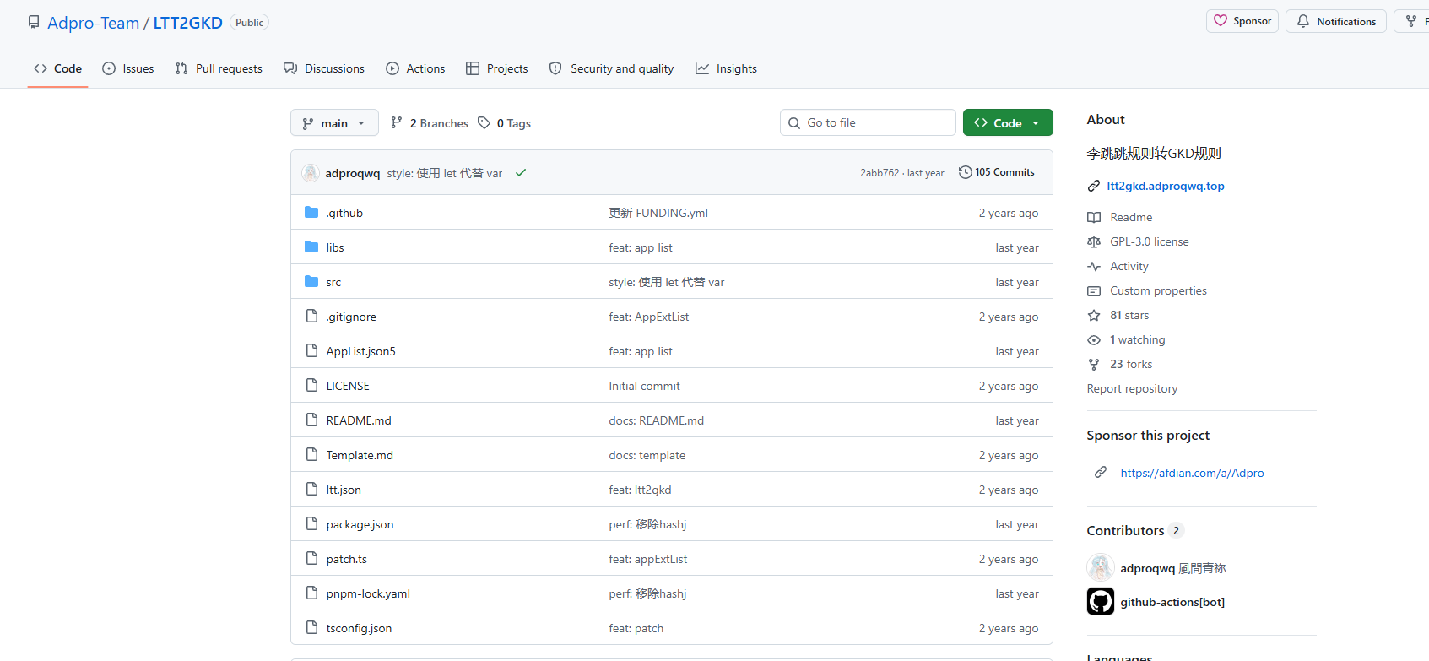The width and height of the screenshot is (1429, 661).
Task: Switch to the Code tab
Action: click(57, 68)
